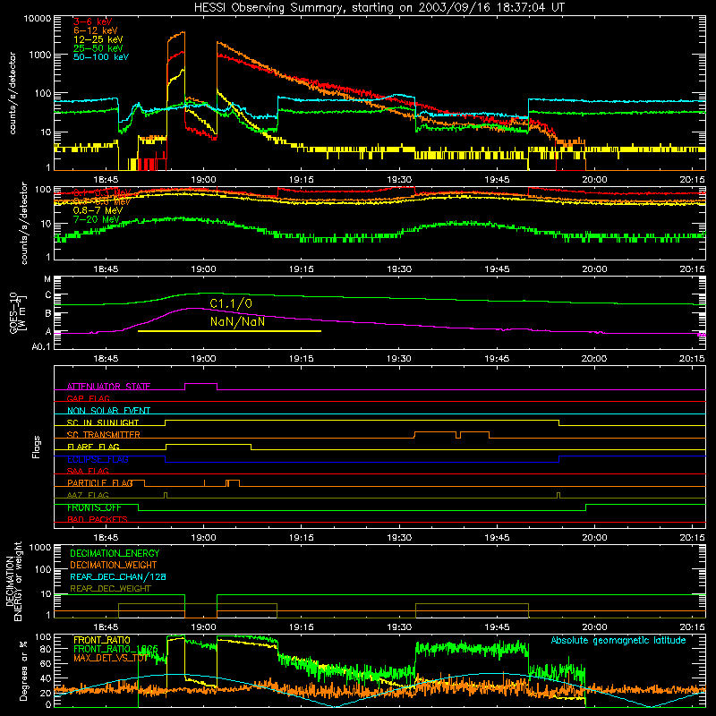716x716 pixels.
Task: Click the Degrees or % axis title
Action: [x=23, y=670]
